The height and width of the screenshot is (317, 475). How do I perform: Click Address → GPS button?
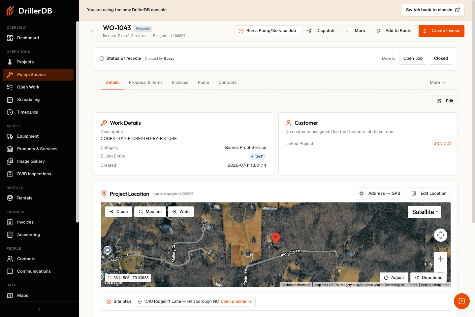point(380,194)
